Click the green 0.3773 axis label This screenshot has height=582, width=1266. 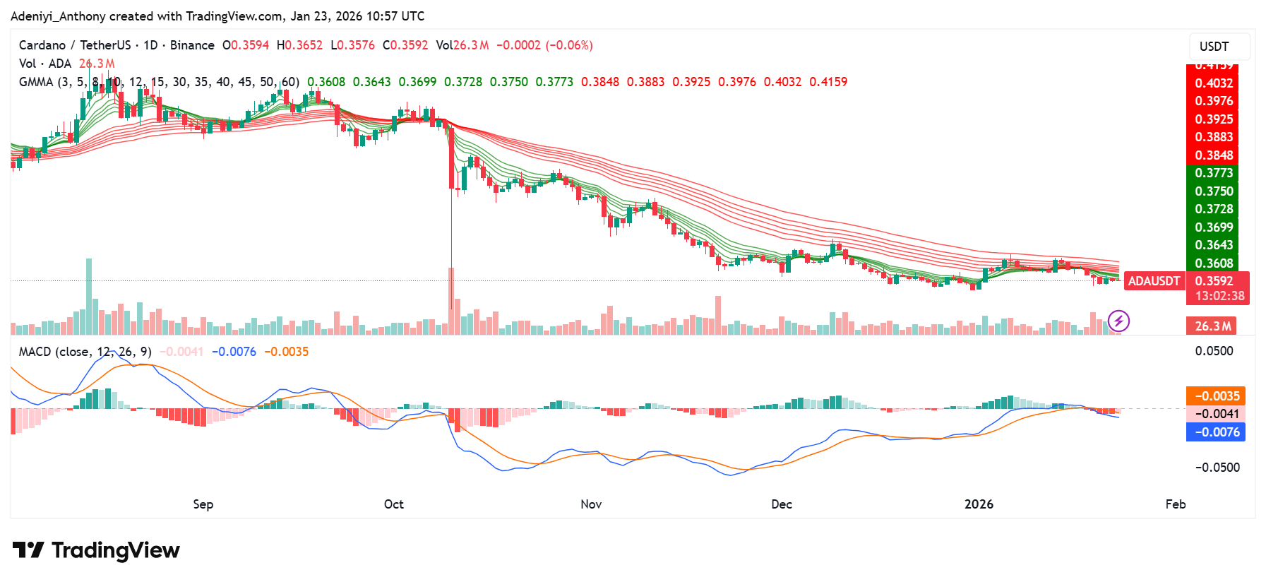(1214, 173)
